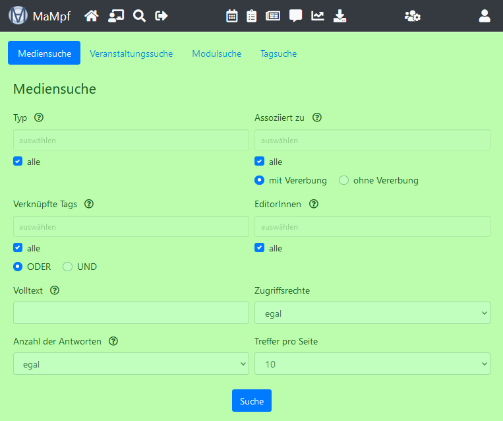Screen dimensions: 503x421
Task: Switch to the Veranstaltungssuche tab
Action: coord(131,53)
